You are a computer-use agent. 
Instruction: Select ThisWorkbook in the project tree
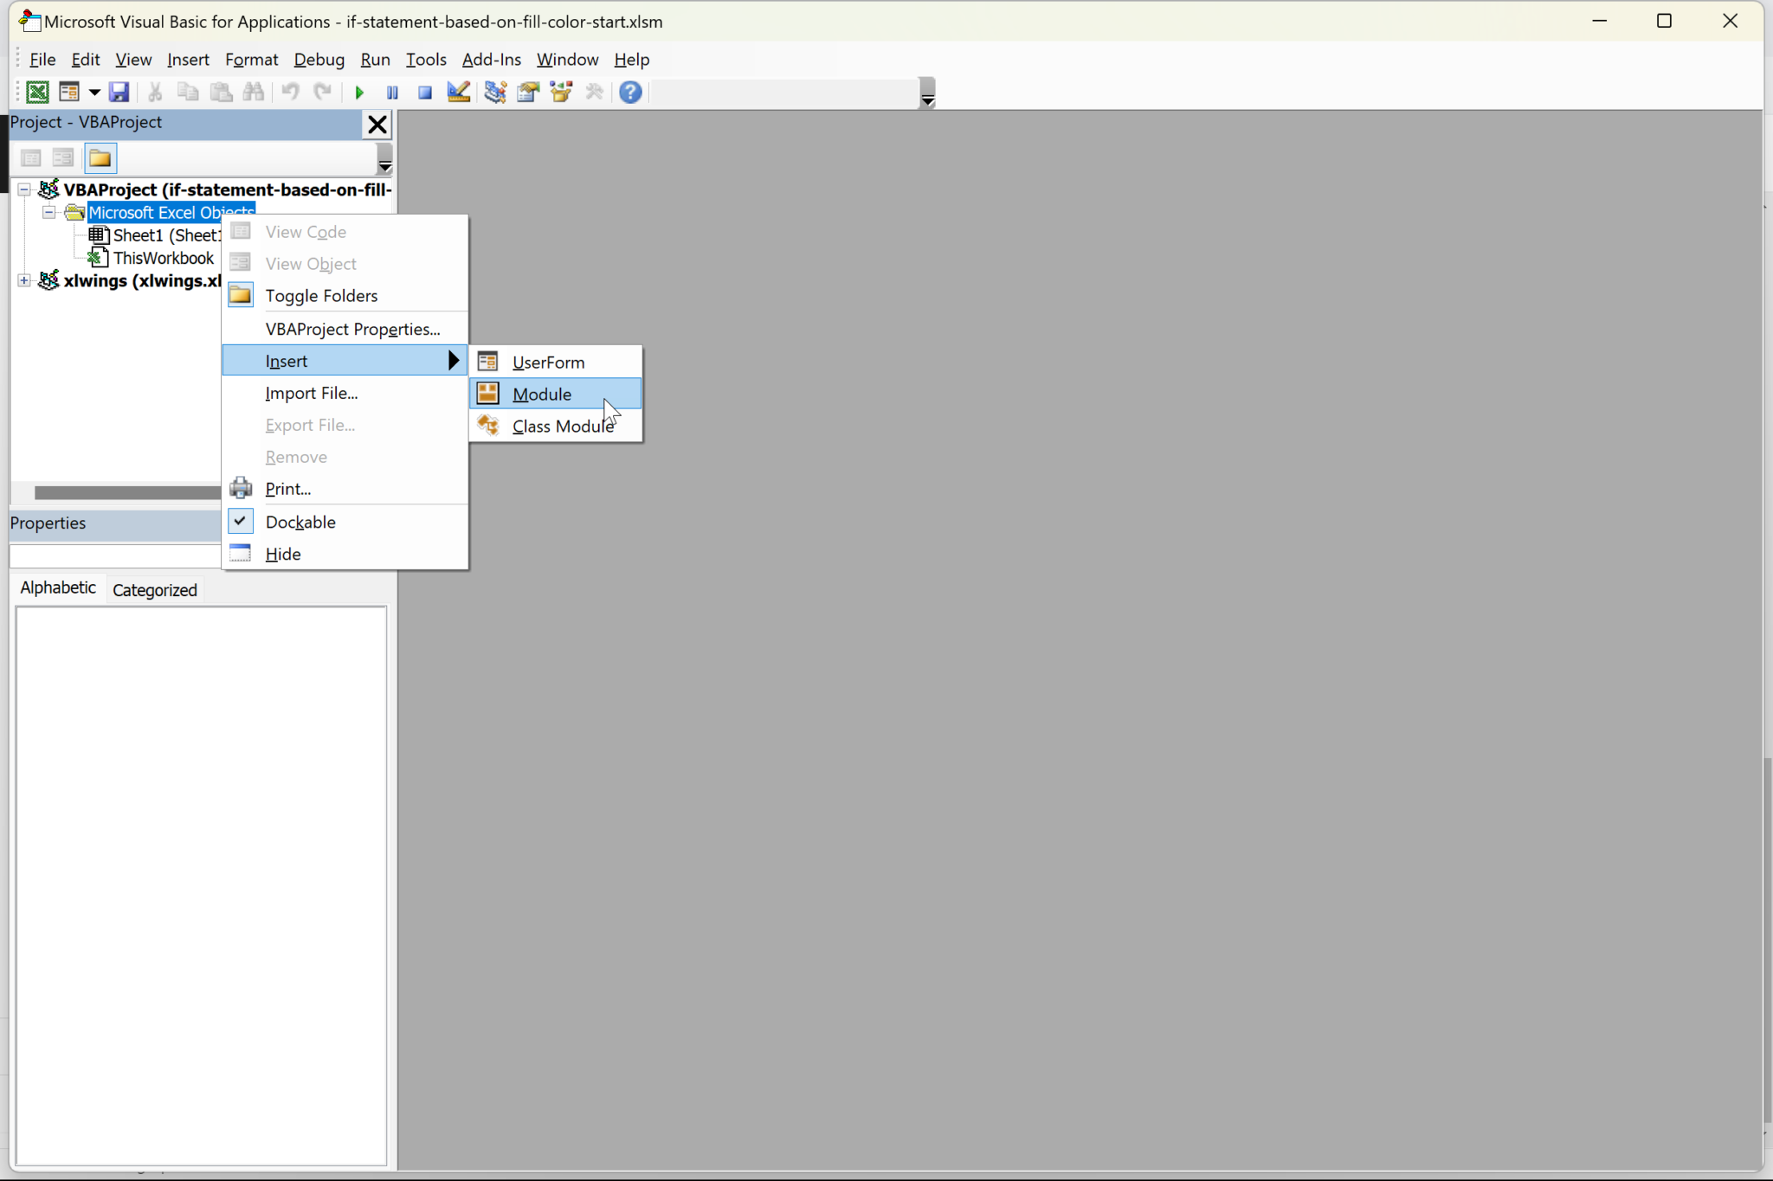pyautogui.click(x=163, y=258)
